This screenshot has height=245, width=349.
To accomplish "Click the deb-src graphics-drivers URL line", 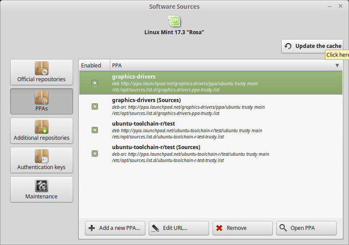I will tap(188, 107).
